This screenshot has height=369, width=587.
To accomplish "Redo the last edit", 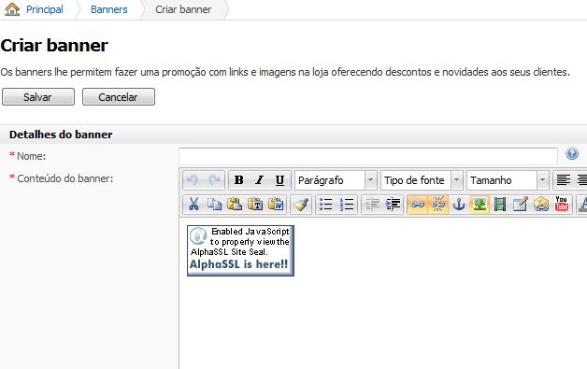I will click(214, 180).
